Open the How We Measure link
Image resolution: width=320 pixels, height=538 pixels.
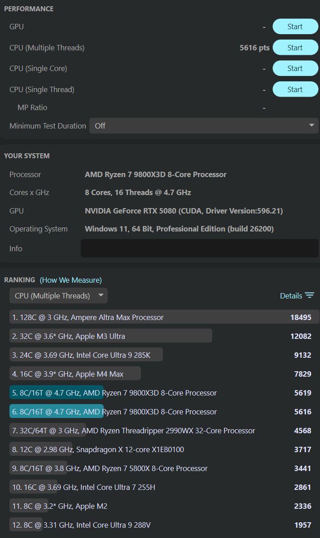(x=70, y=280)
